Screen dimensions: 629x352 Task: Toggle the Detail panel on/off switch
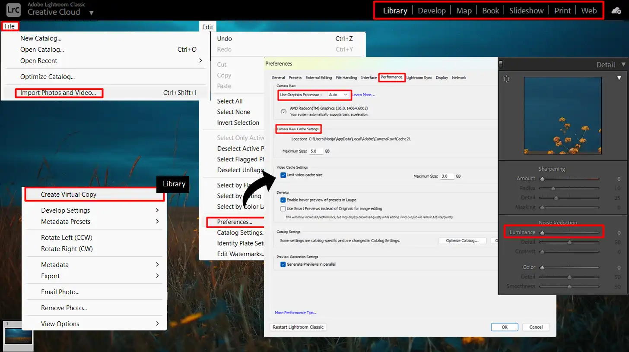pos(501,64)
